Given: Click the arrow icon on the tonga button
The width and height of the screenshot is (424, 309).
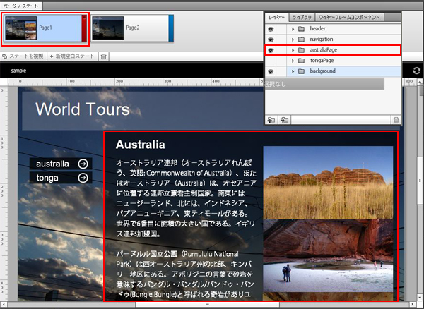Looking at the screenshot, I should [x=83, y=178].
